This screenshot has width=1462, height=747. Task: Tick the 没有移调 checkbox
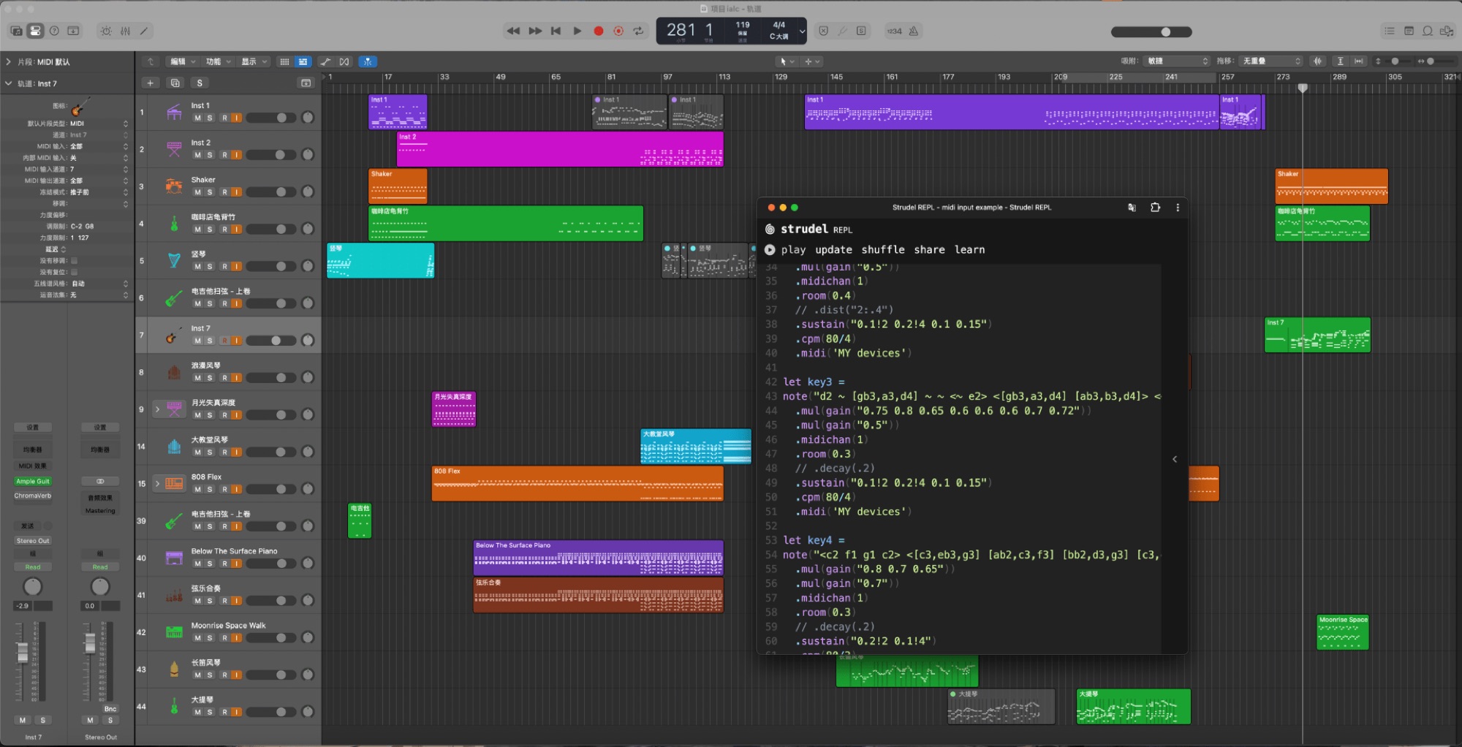[x=74, y=260]
